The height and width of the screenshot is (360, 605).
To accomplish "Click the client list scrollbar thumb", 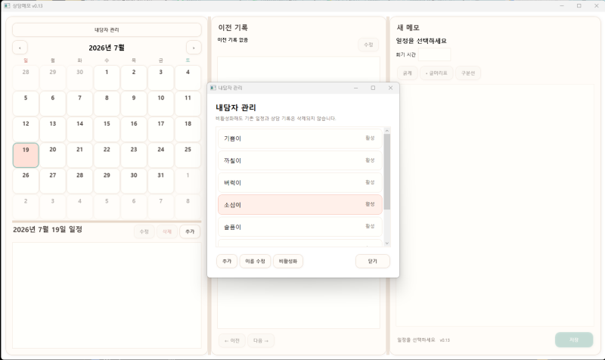I will click(x=387, y=172).
